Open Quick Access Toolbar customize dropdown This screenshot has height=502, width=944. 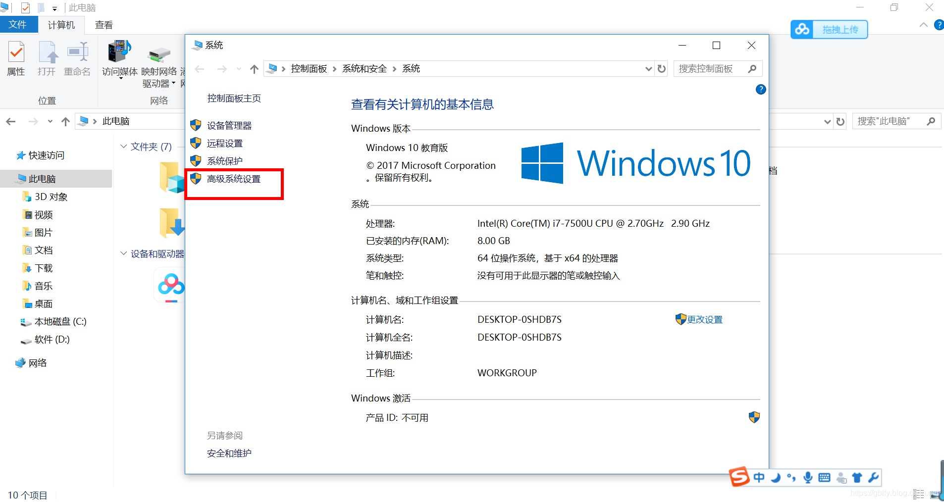[54, 8]
